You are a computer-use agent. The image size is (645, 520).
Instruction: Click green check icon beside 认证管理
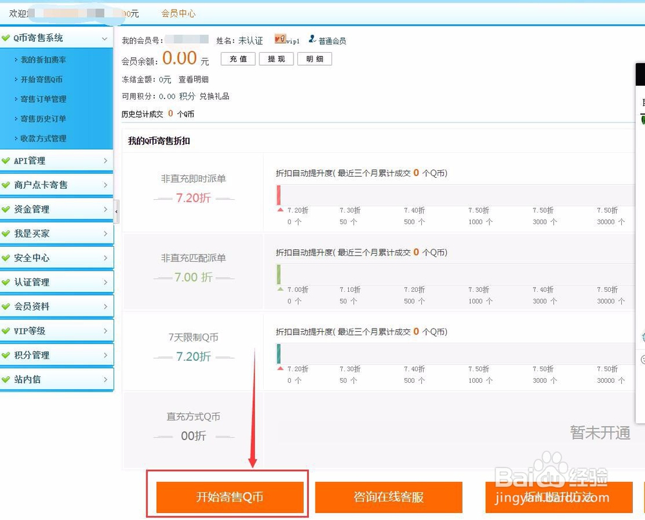click(x=6, y=282)
